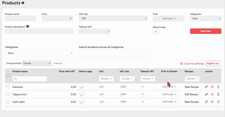This screenshot has width=225, height=117.
Task: Click the gear icon of Columns settings
Action: point(181,64)
